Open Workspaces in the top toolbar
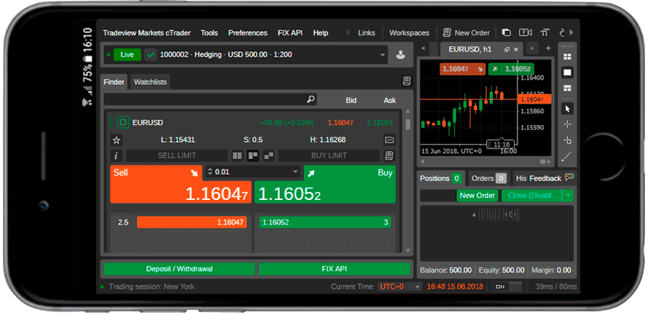 click(409, 33)
